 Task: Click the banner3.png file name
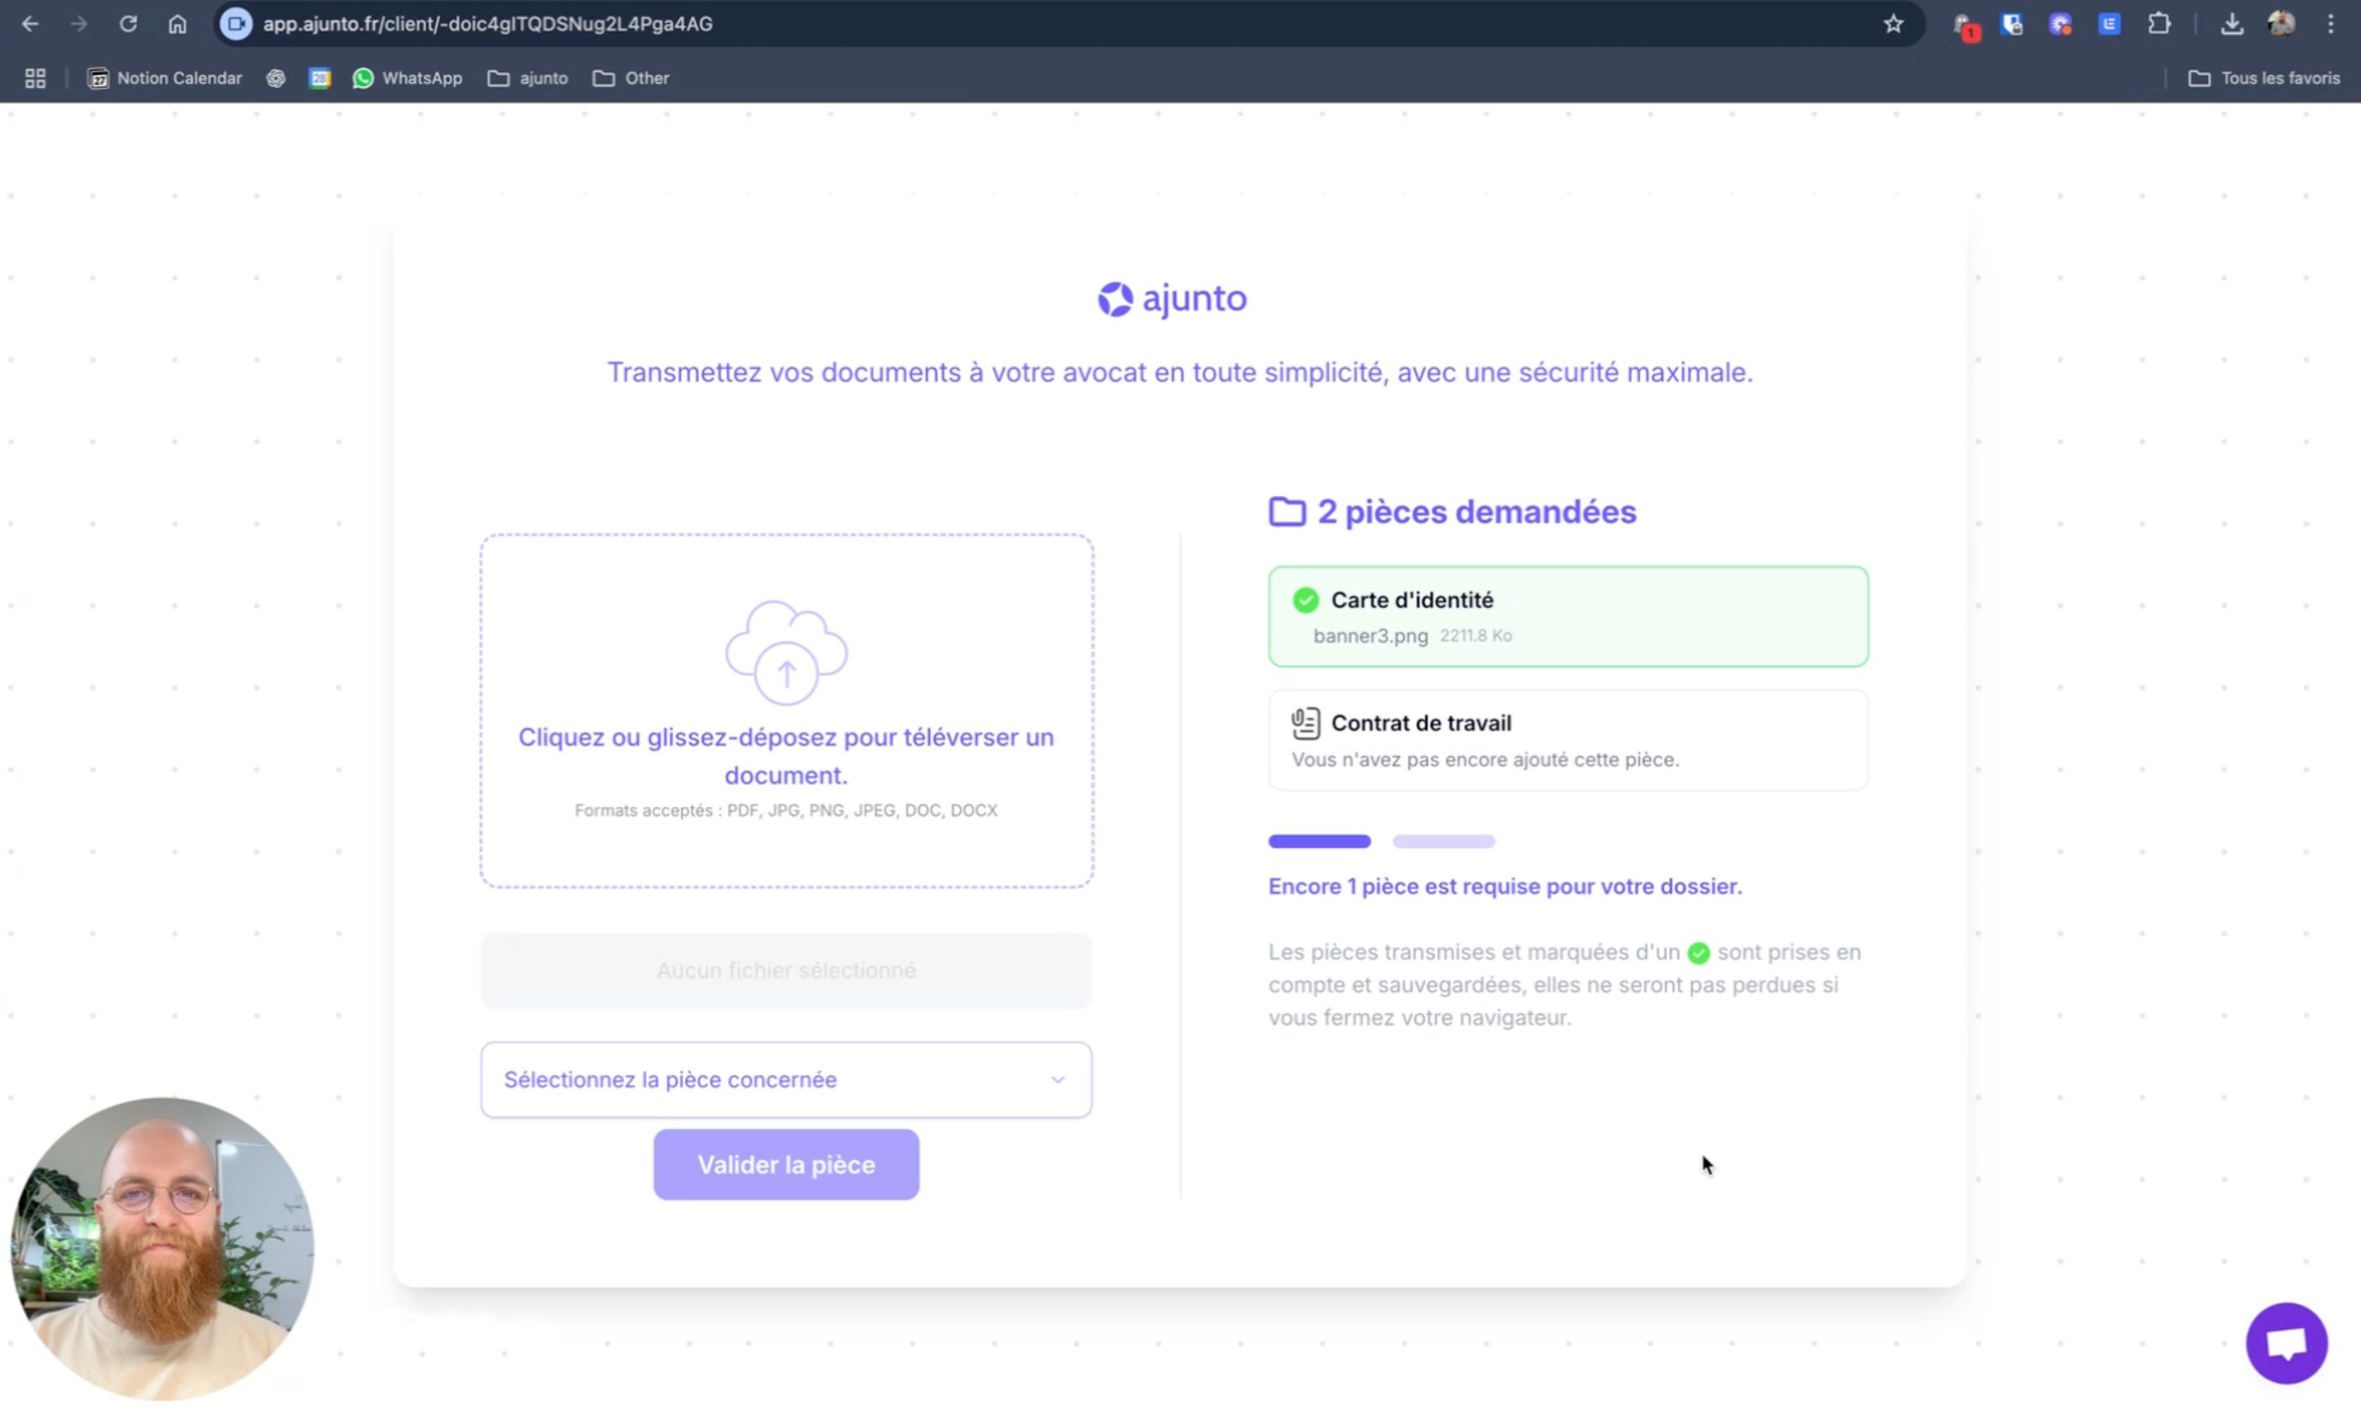coord(1370,636)
